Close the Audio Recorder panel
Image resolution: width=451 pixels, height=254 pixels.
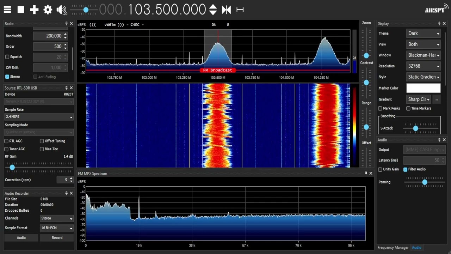click(x=71, y=193)
